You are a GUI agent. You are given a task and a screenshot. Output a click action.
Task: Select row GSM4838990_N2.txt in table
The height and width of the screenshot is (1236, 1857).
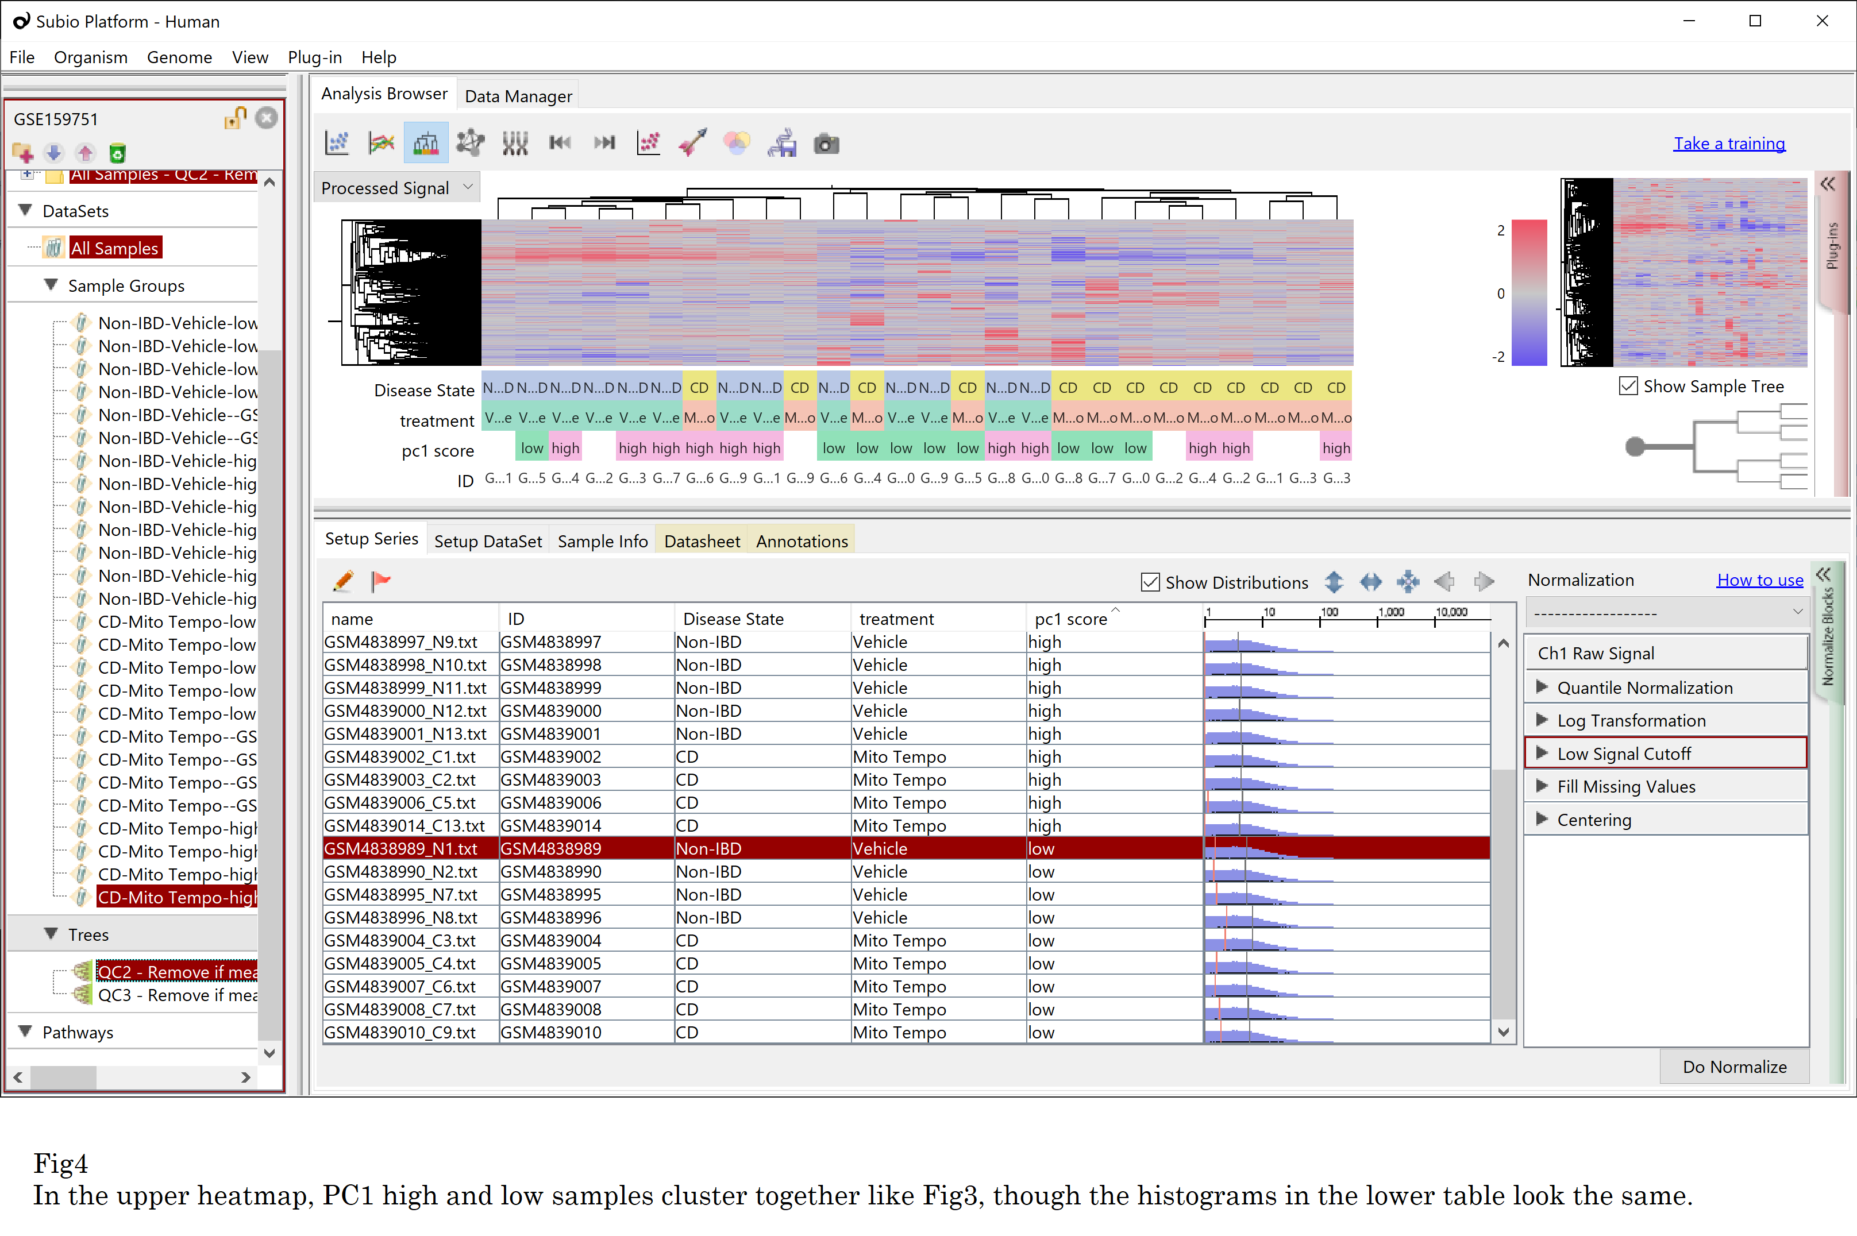click(906, 871)
